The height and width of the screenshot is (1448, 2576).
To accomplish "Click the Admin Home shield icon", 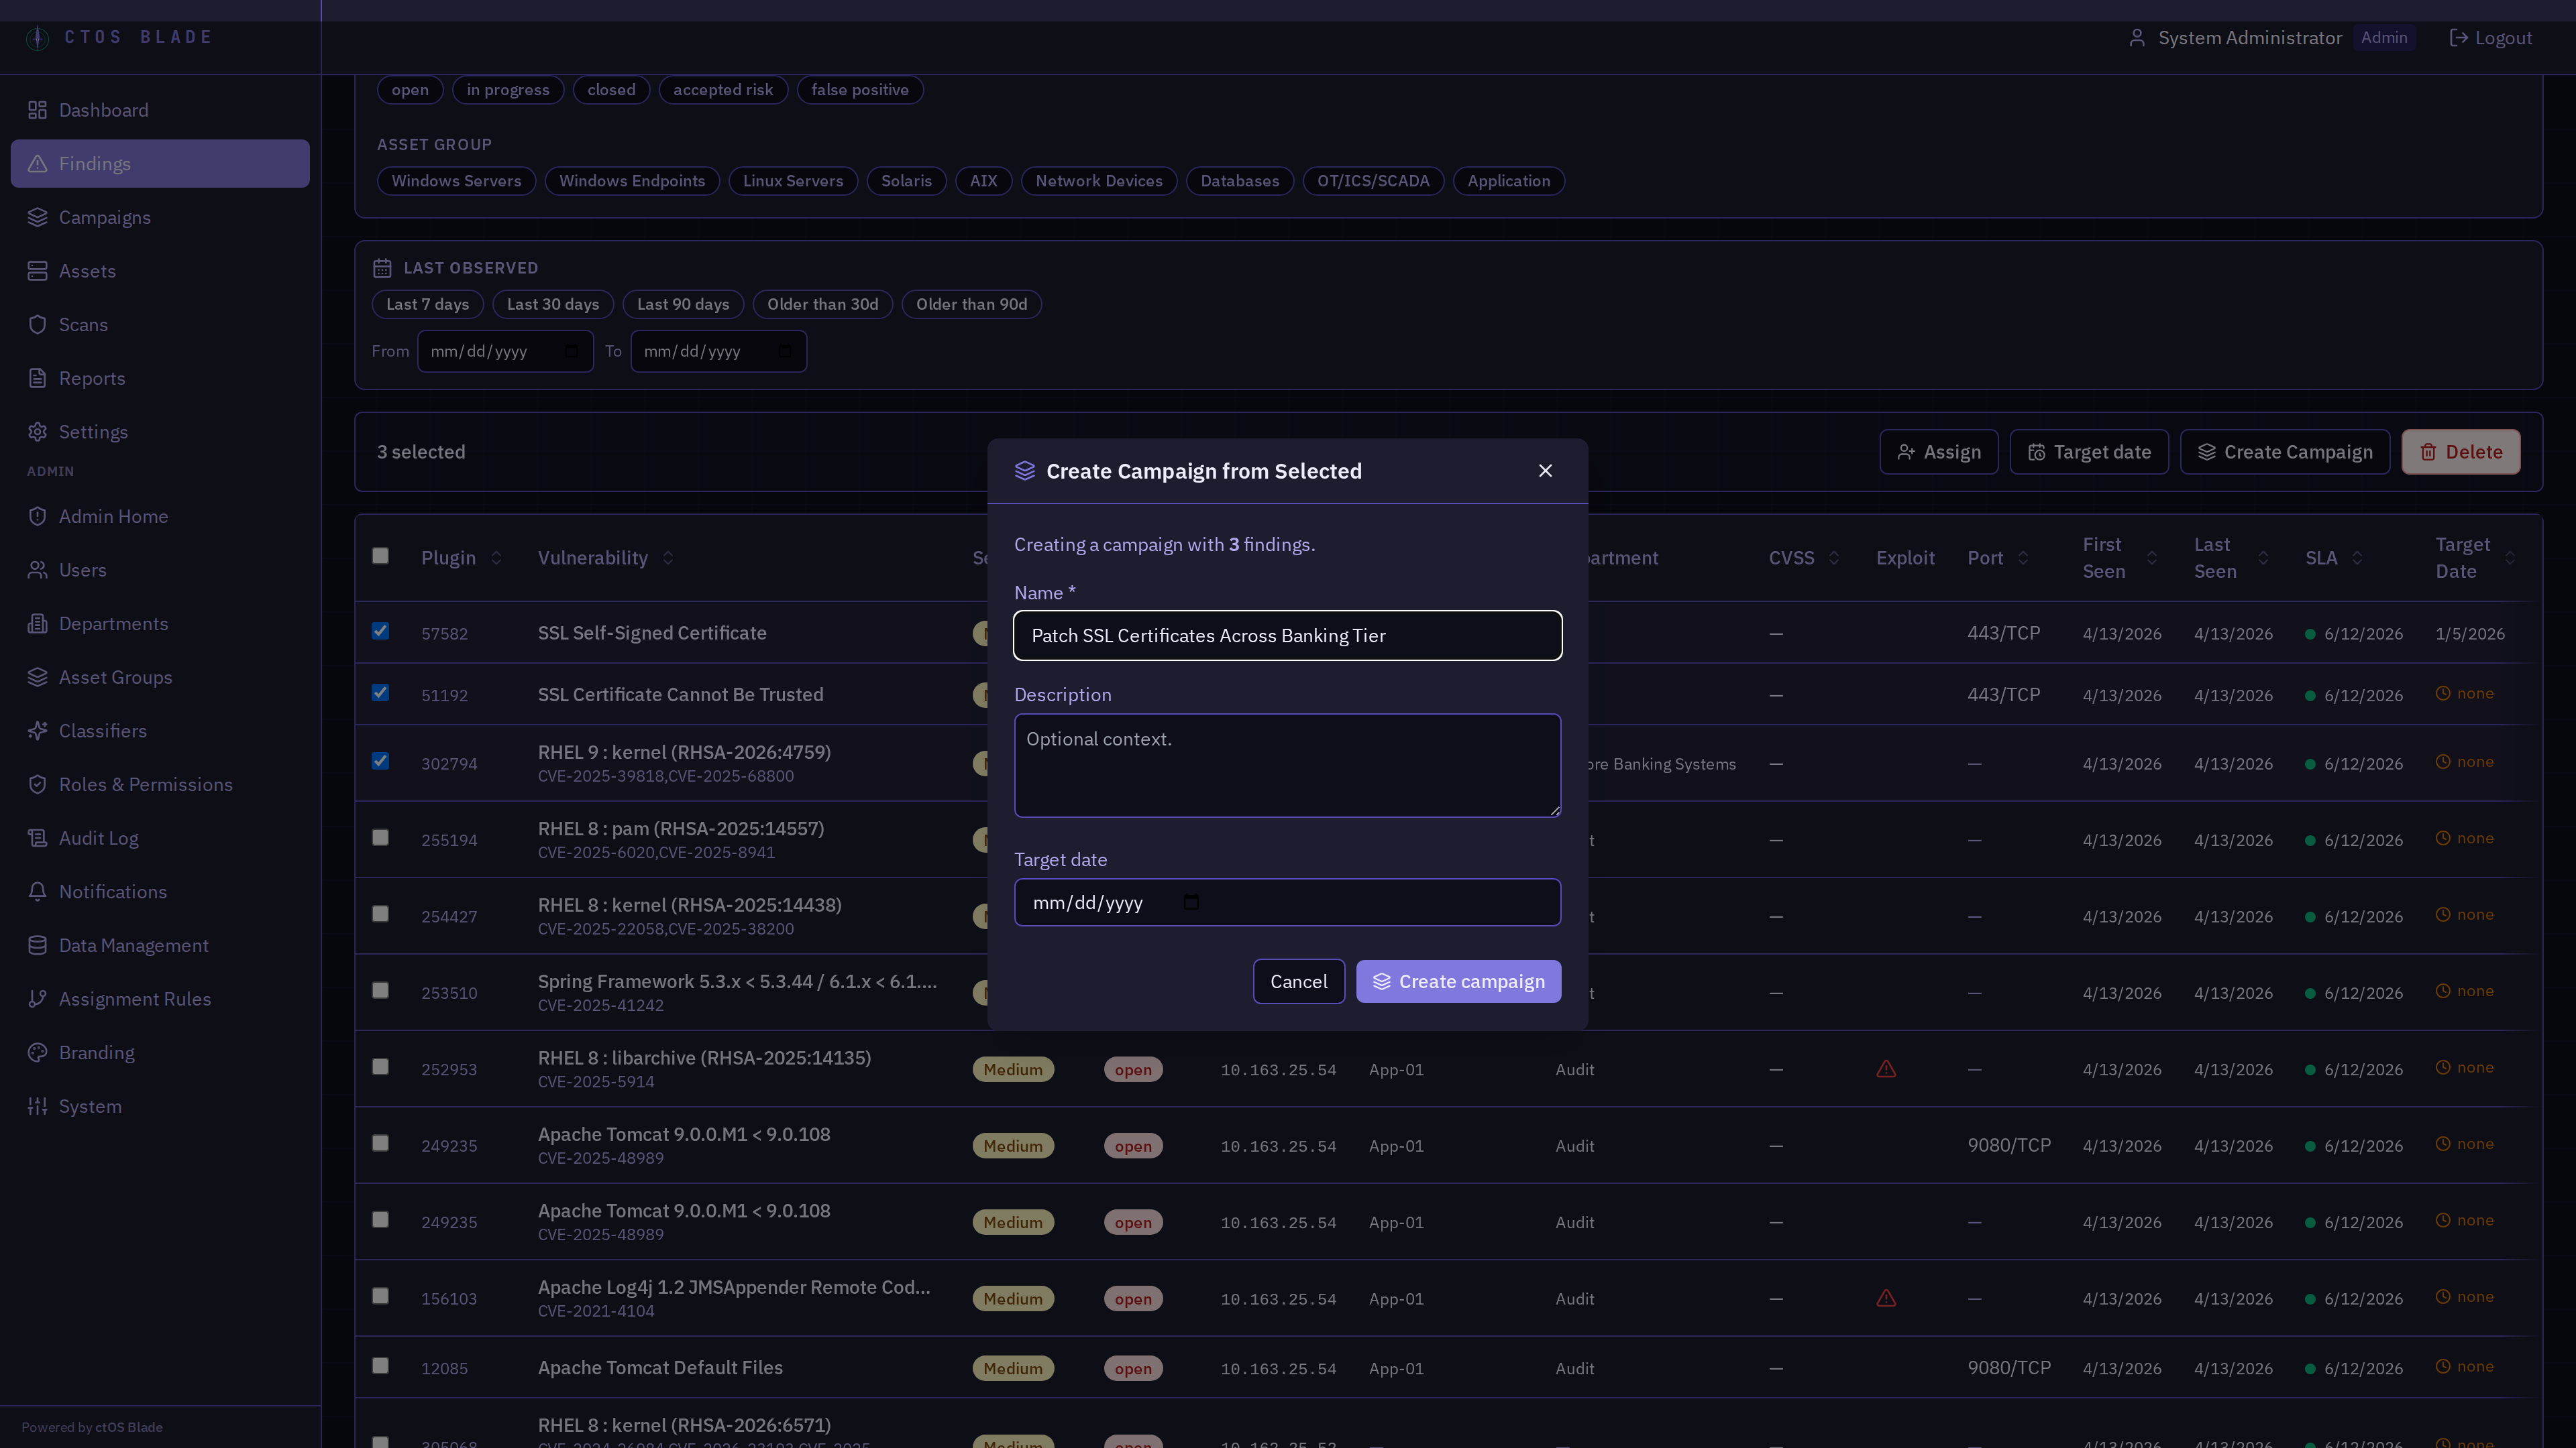I will tap(37, 516).
